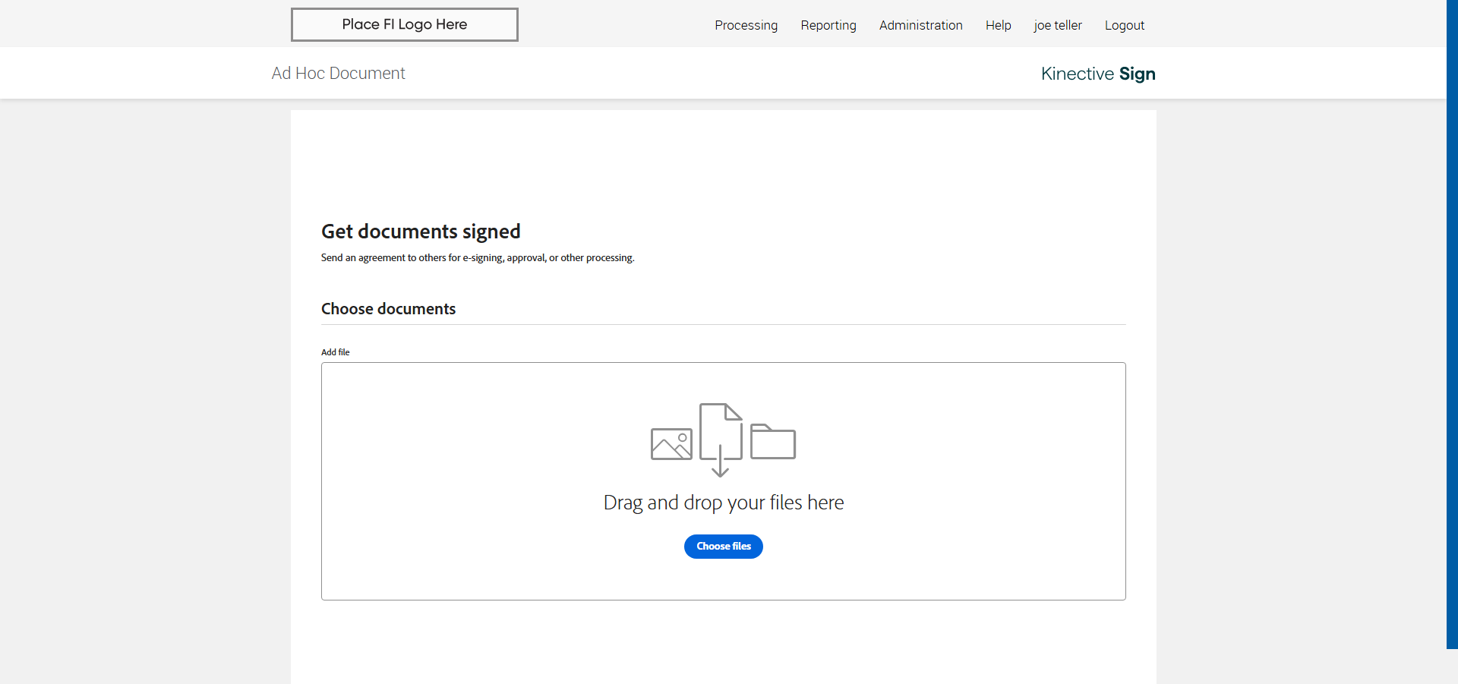
Task: Open the Processing menu
Action: click(x=746, y=25)
